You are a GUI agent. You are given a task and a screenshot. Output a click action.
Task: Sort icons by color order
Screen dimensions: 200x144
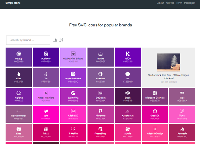[x=55, y=40]
